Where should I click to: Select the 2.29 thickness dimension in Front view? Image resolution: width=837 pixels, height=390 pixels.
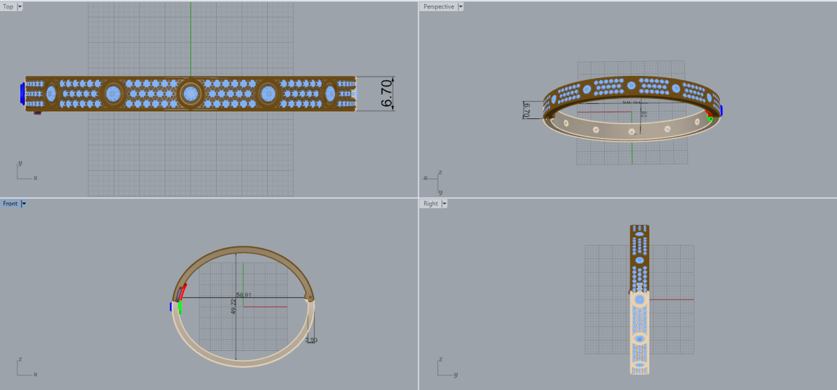coord(311,340)
